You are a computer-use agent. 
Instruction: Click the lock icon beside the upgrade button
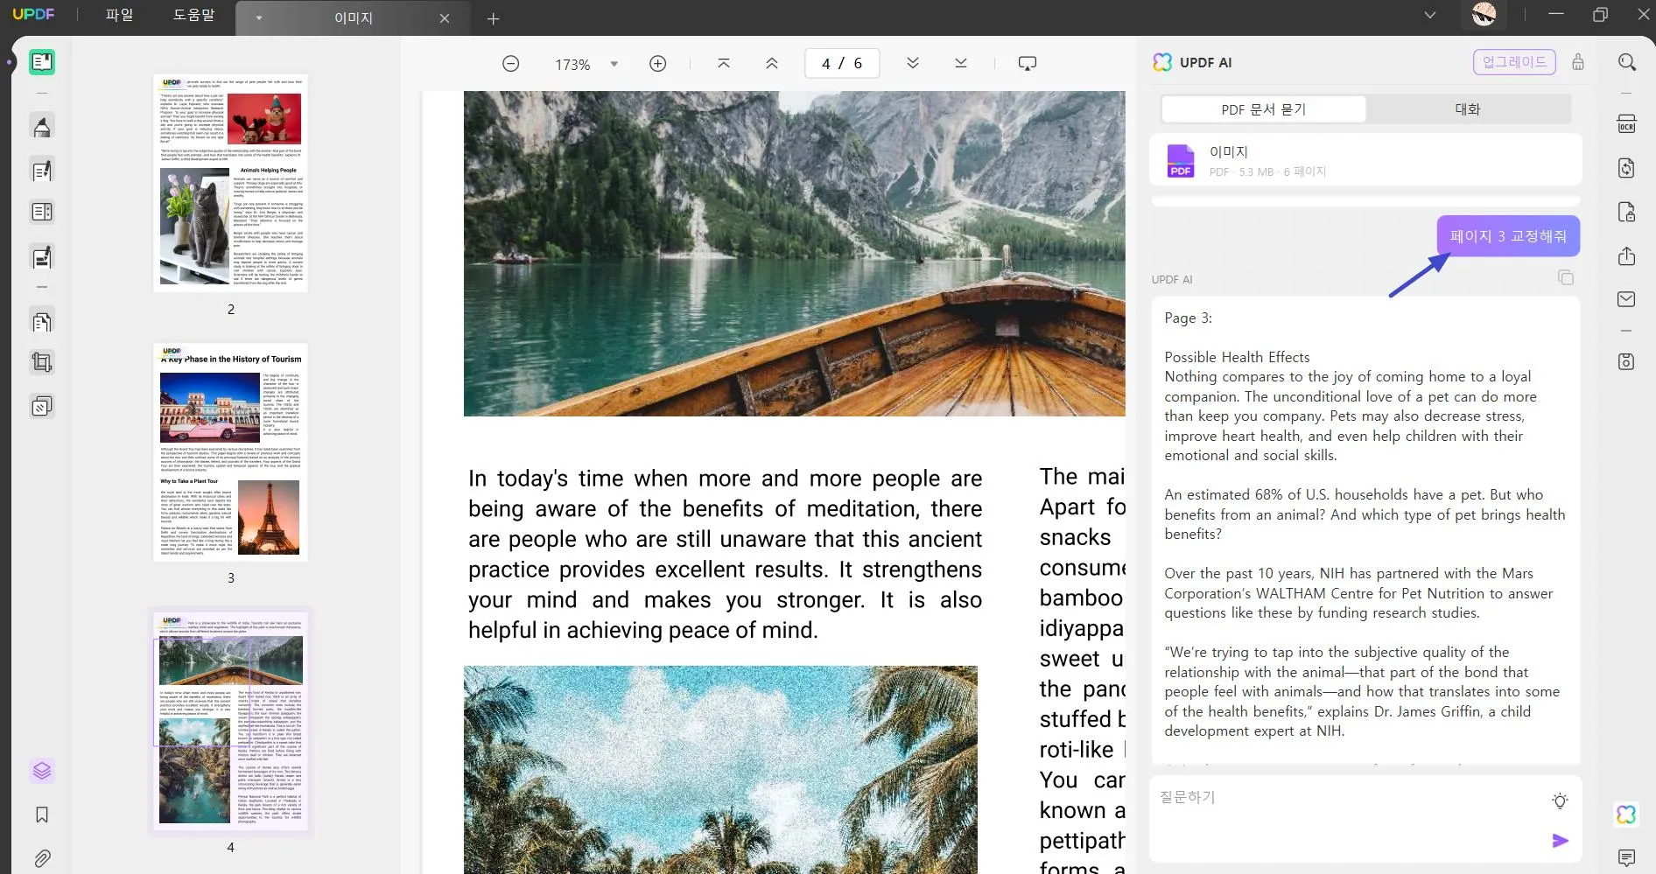(1578, 62)
